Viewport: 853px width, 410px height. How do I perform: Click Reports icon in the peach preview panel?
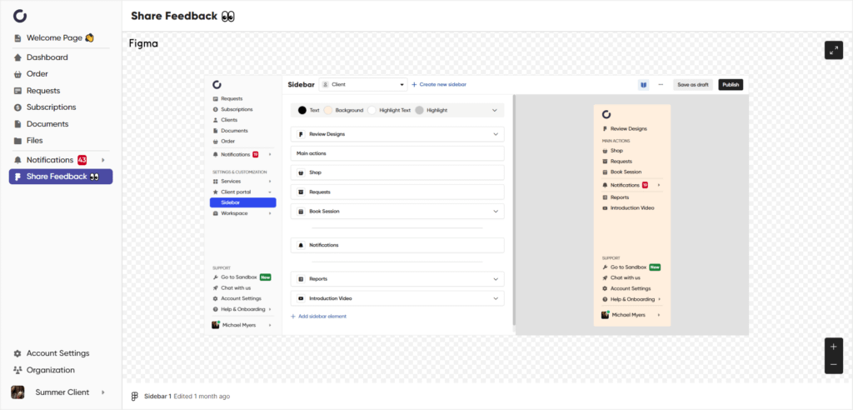pos(605,197)
